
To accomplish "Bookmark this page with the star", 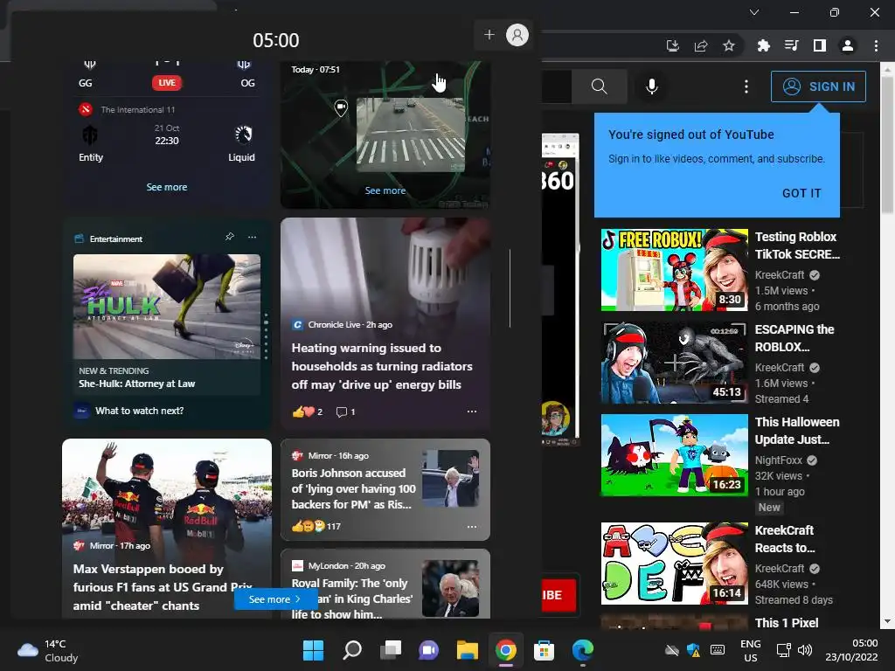I will click(728, 45).
